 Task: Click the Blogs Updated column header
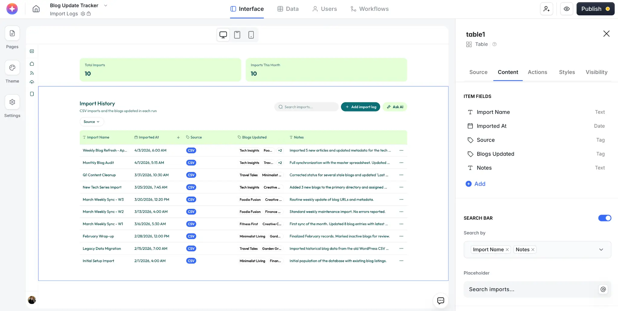click(252, 137)
